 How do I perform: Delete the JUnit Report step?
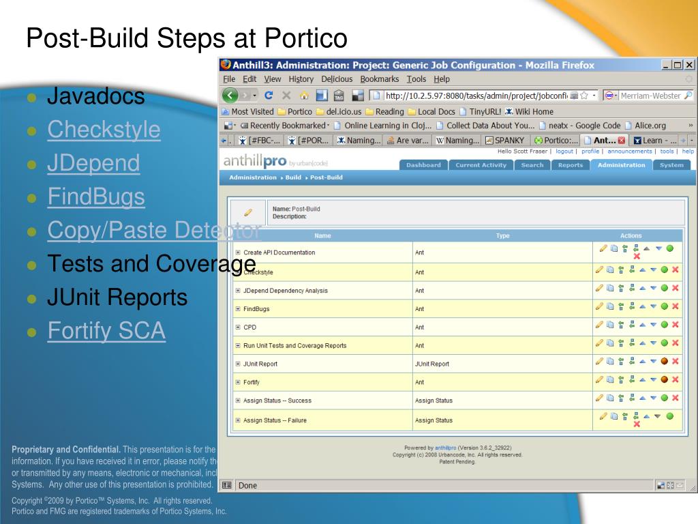click(676, 361)
